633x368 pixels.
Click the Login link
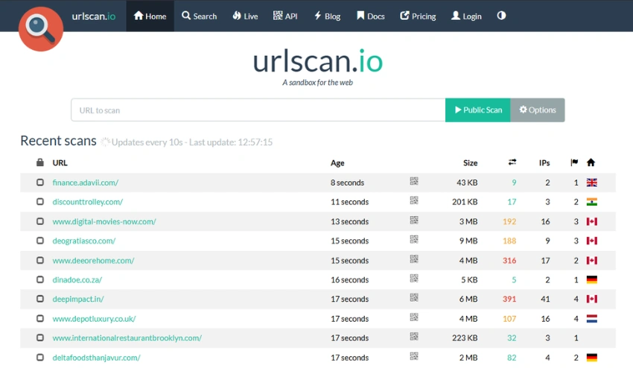point(466,16)
